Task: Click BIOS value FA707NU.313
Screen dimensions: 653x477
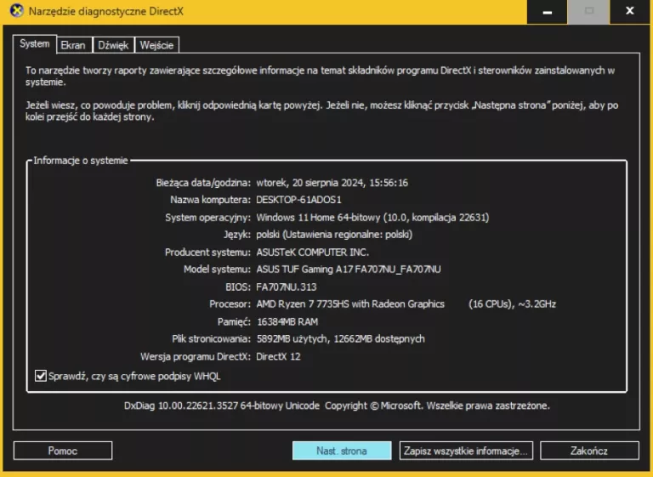Action: pyautogui.click(x=286, y=287)
